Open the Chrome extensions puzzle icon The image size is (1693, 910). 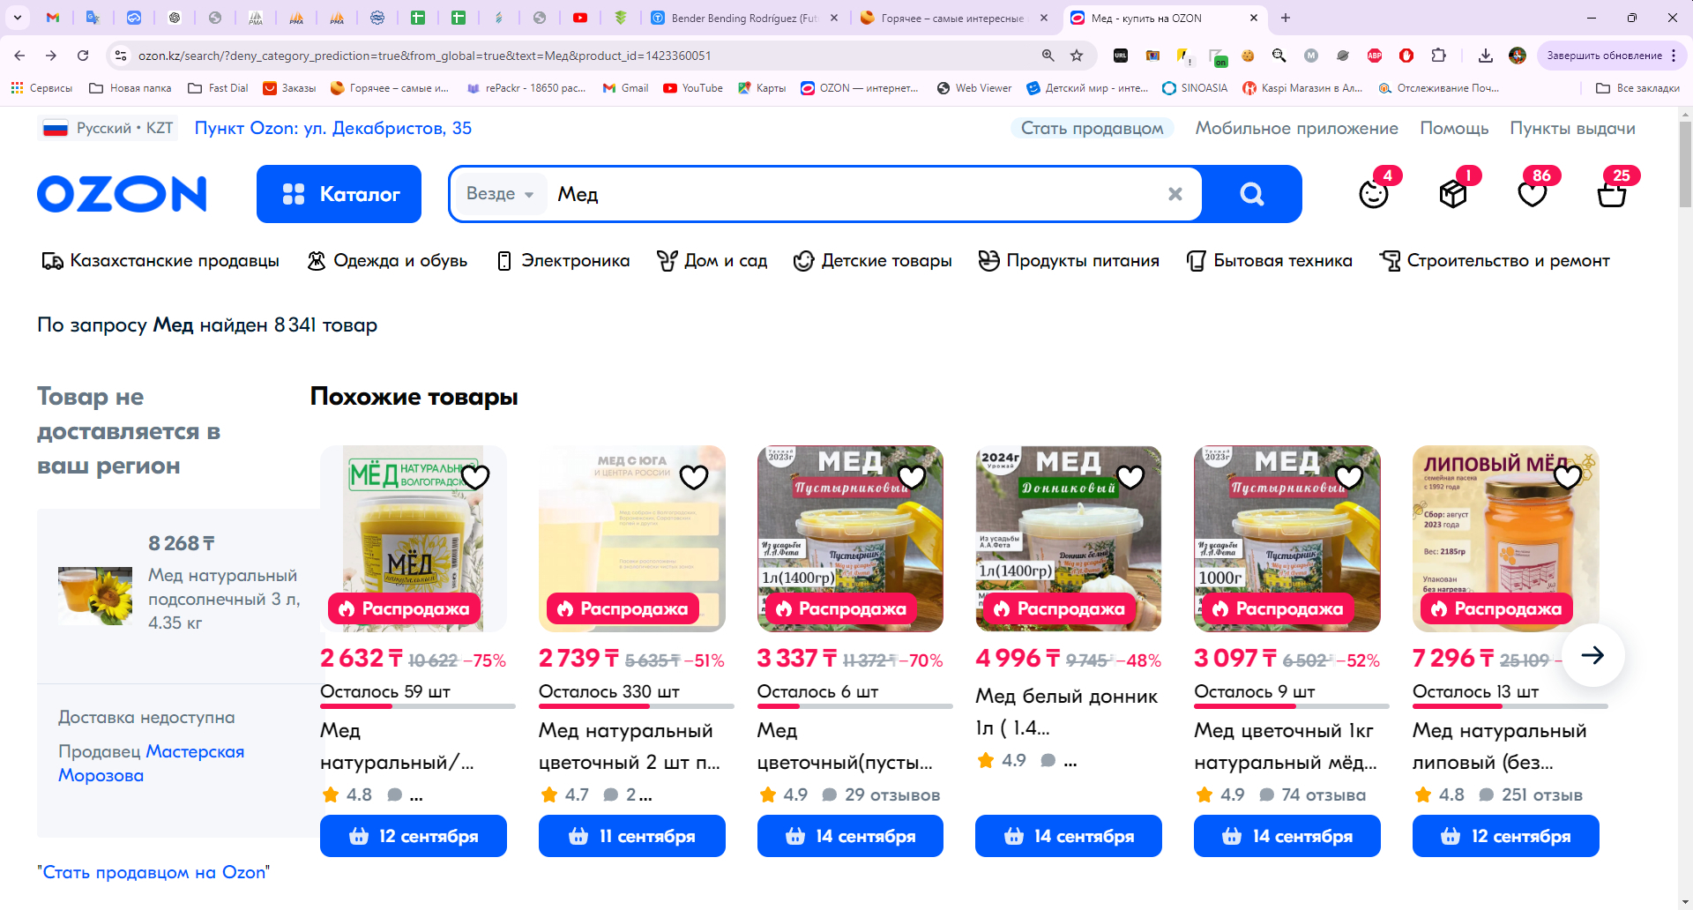point(1438,56)
